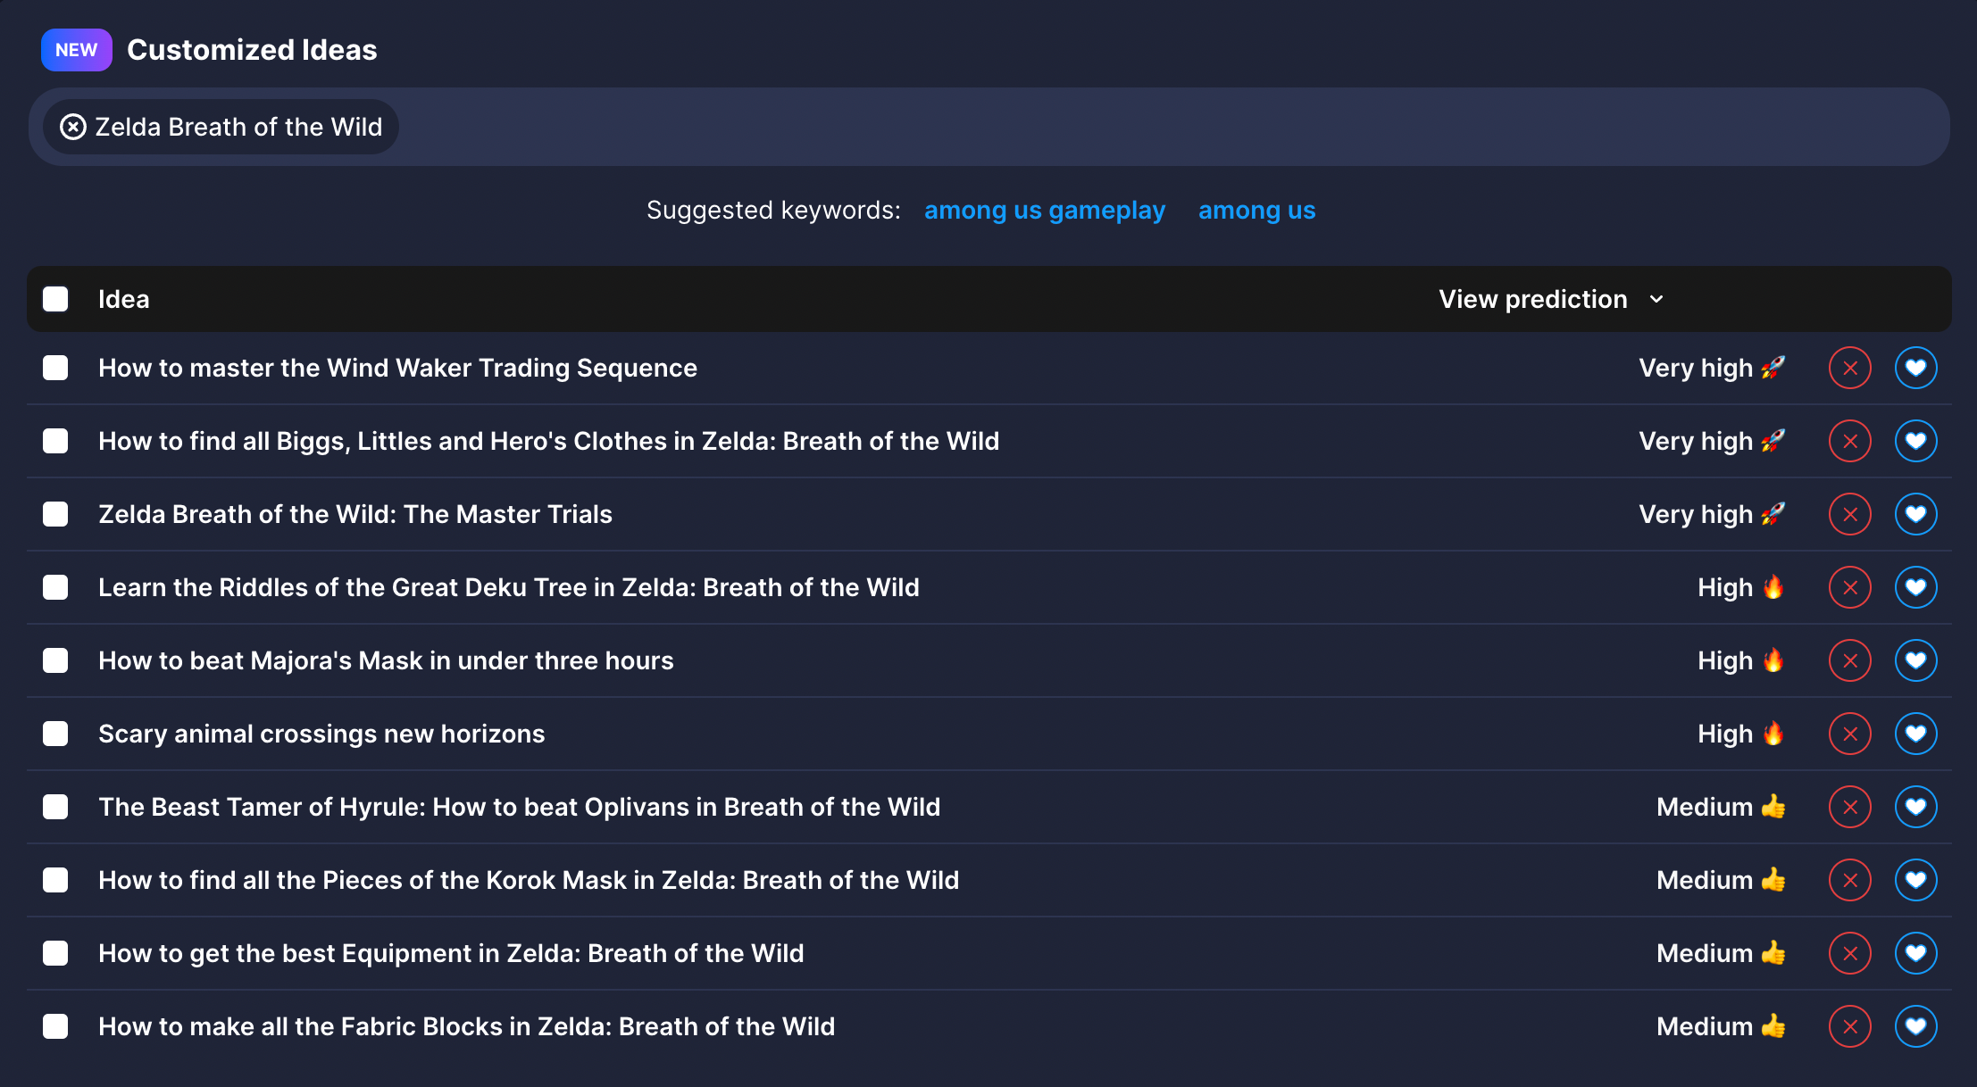Viewport: 1977px width, 1087px height.
Task: Open idea How to beat Majora's Mask in under three hours
Action: [386, 660]
